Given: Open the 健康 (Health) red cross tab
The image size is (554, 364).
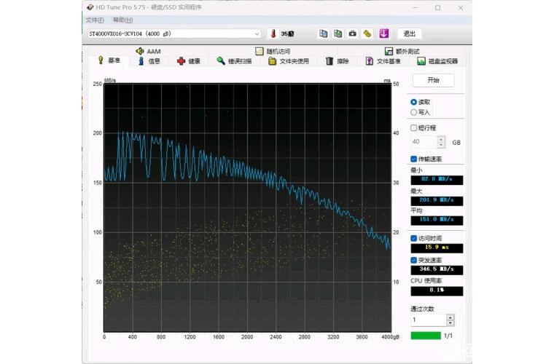Looking at the screenshot, I should pyautogui.click(x=189, y=61).
